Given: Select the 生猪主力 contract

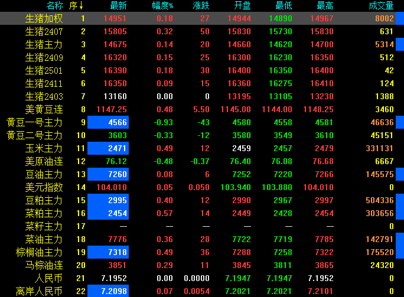Looking at the screenshot, I should click(x=44, y=44).
